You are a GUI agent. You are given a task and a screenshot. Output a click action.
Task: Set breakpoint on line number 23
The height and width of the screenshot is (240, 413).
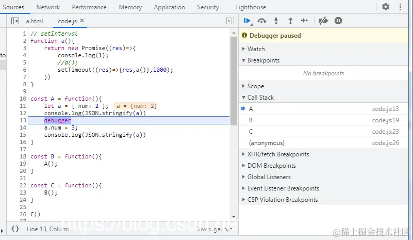tap(23, 193)
